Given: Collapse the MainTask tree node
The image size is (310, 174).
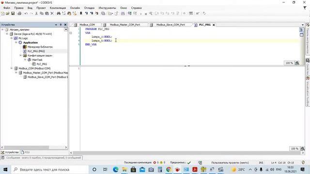Looking at the screenshot, I should [x=25, y=59].
